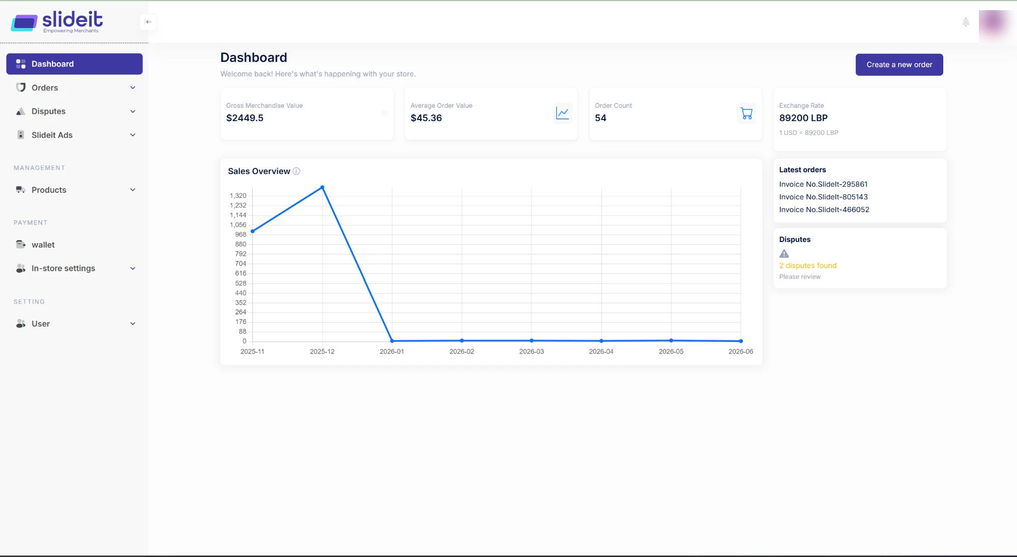Click the 2025-11 chart data point
Viewport: 1017px width, 557px height.
tap(253, 231)
